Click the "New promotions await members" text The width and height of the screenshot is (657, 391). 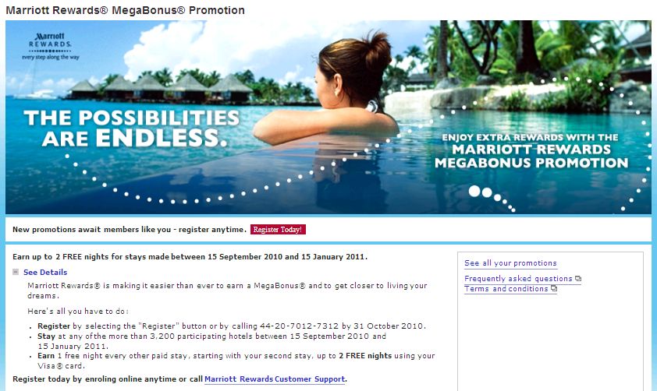[x=129, y=230]
